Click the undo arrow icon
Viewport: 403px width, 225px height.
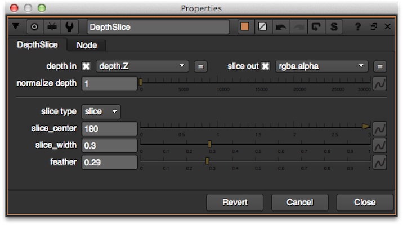click(x=280, y=27)
